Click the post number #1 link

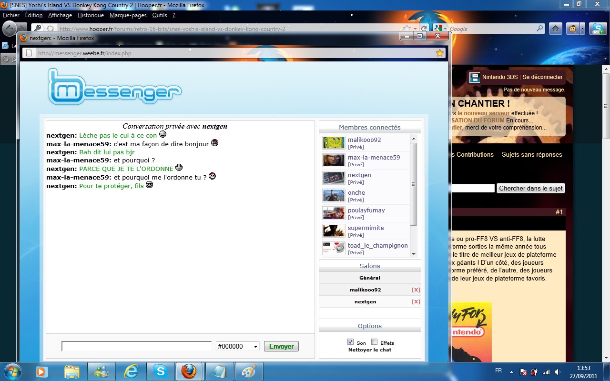pos(559,212)
